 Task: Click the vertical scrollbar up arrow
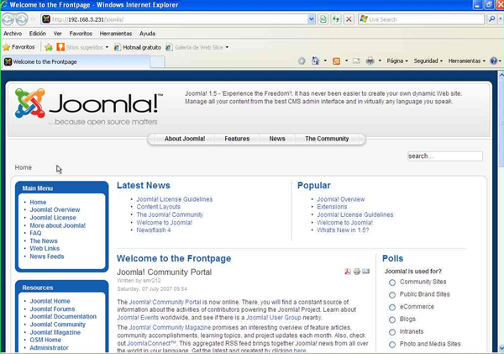point(501,75)
